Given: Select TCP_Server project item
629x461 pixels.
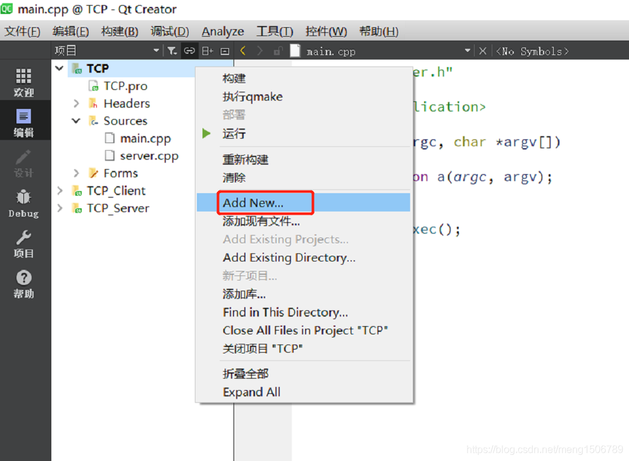Looking at the screenshot, I should (118, 208).
